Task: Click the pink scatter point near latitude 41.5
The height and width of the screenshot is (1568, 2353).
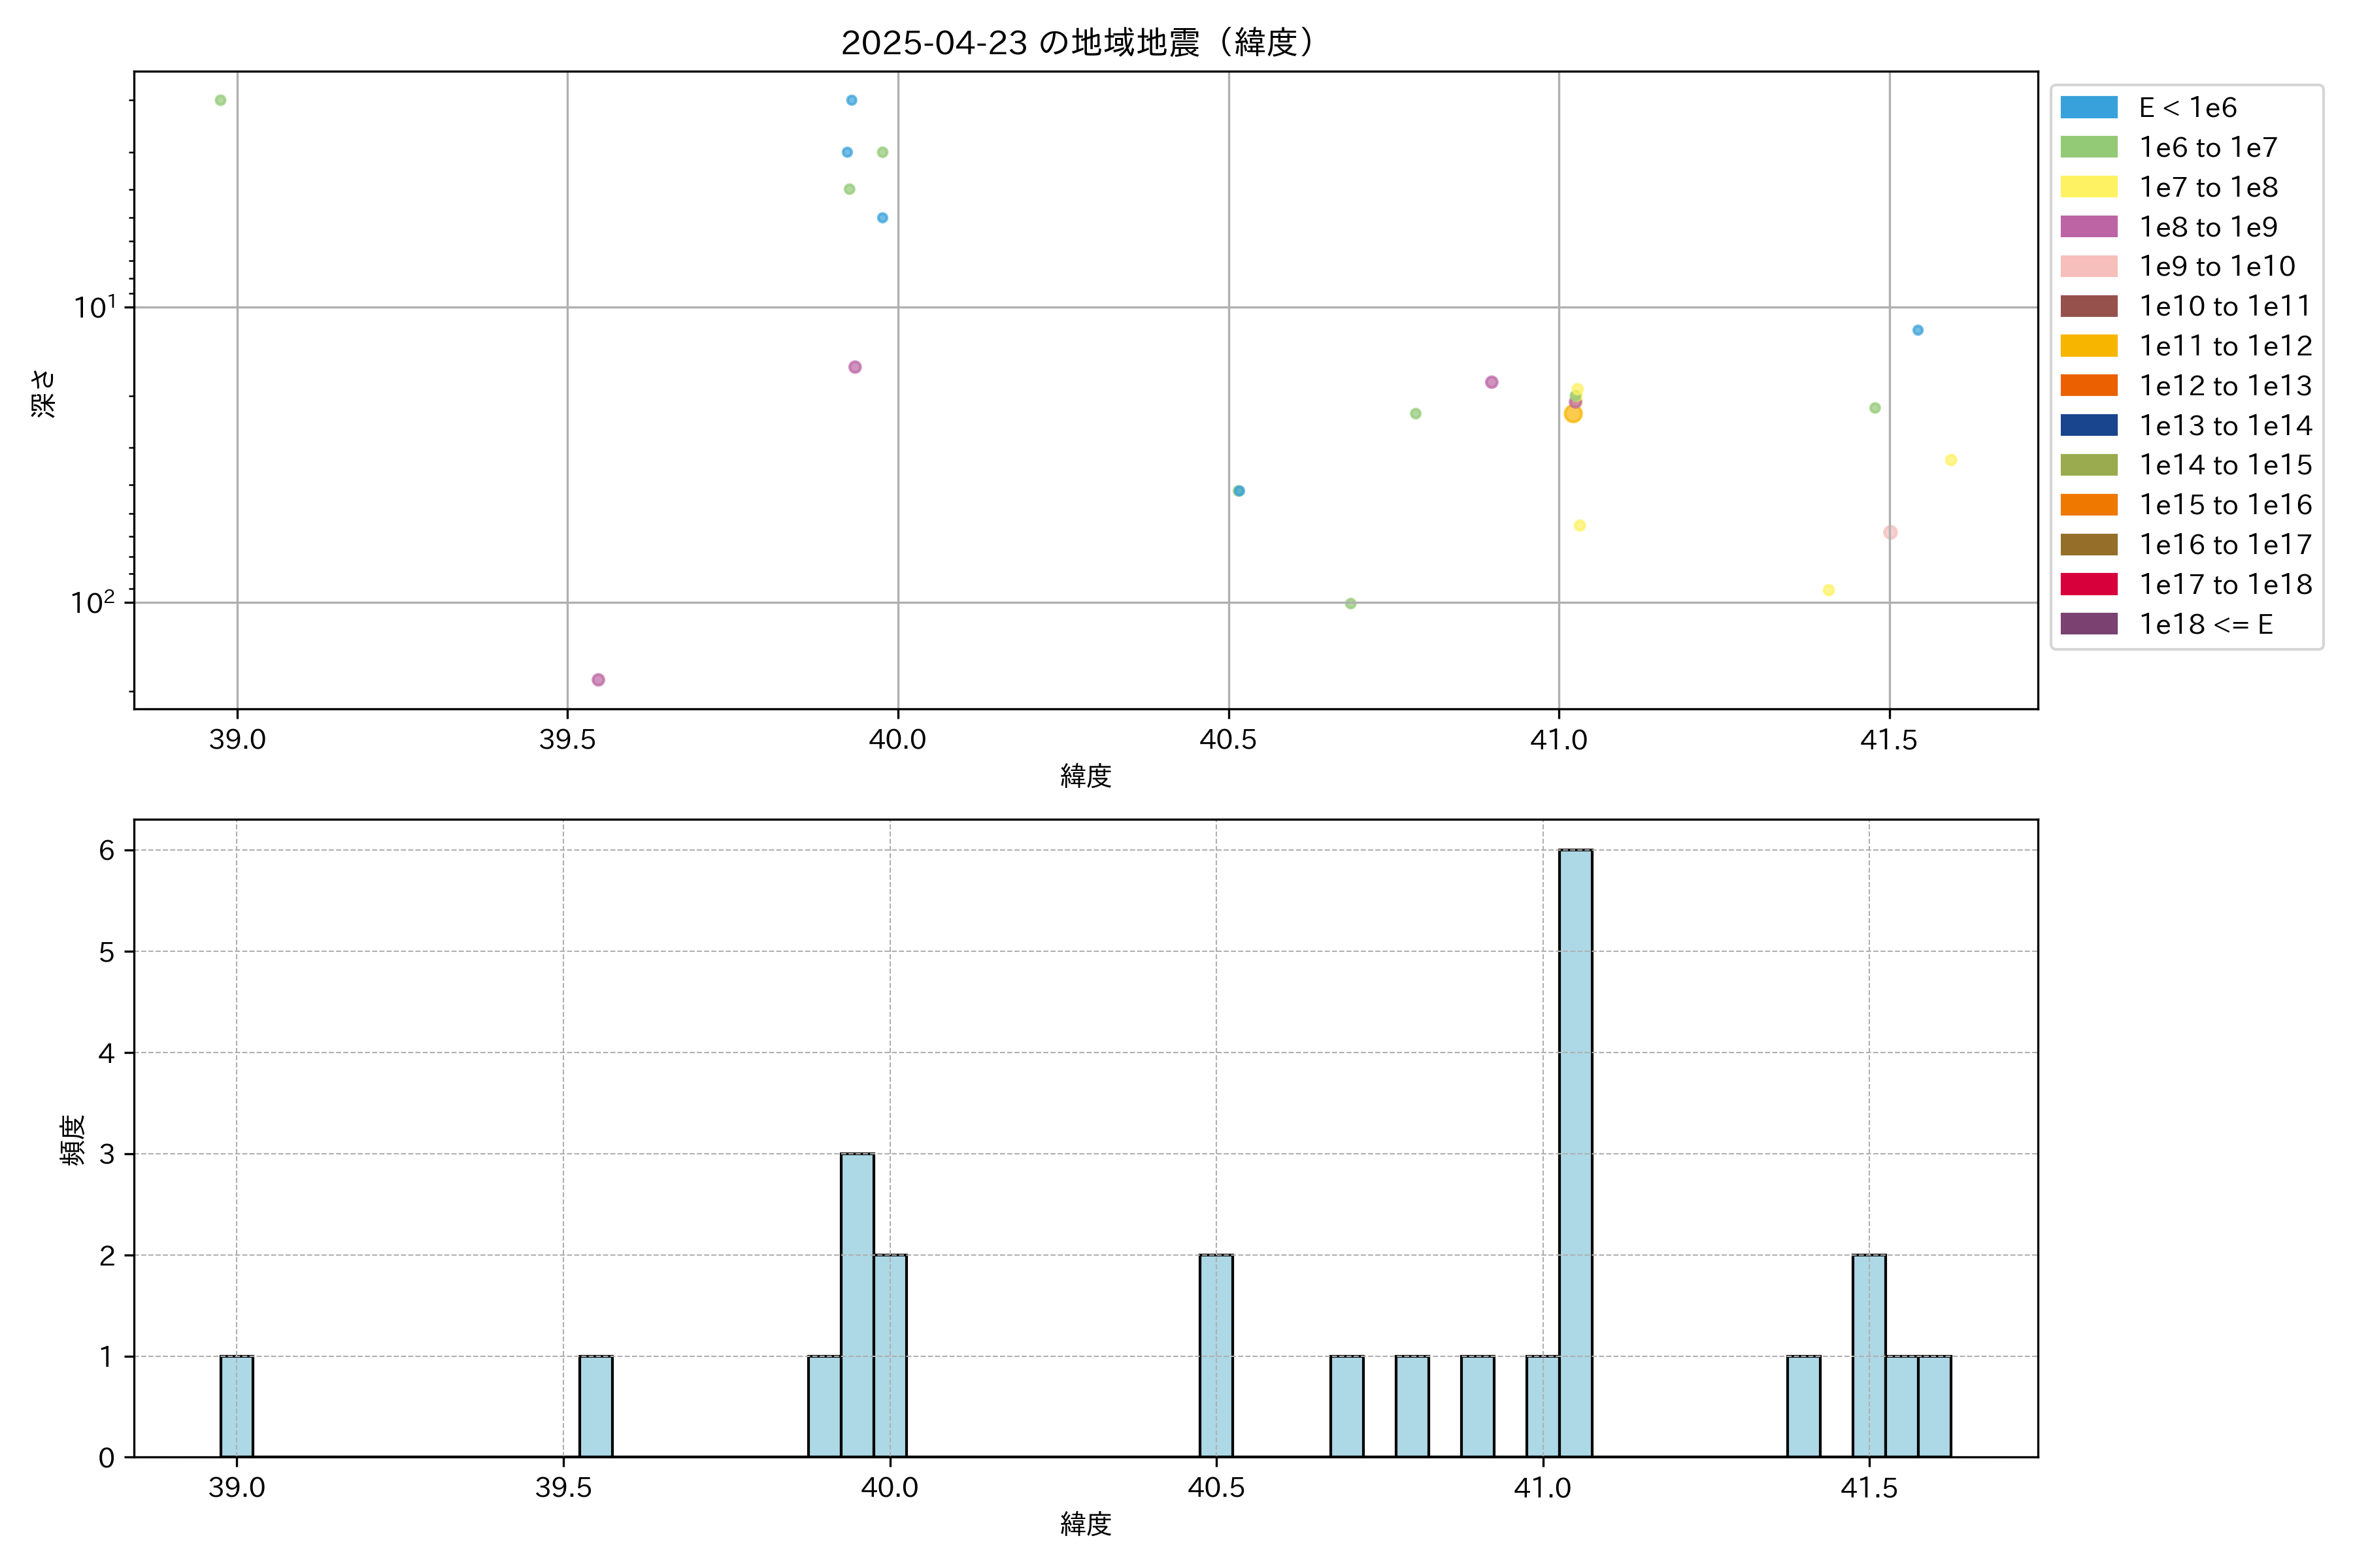Action: (x=1890, y=533)
